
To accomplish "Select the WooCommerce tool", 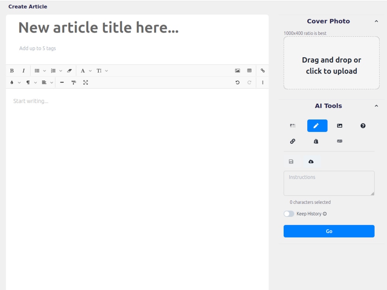I will point(339,141).
